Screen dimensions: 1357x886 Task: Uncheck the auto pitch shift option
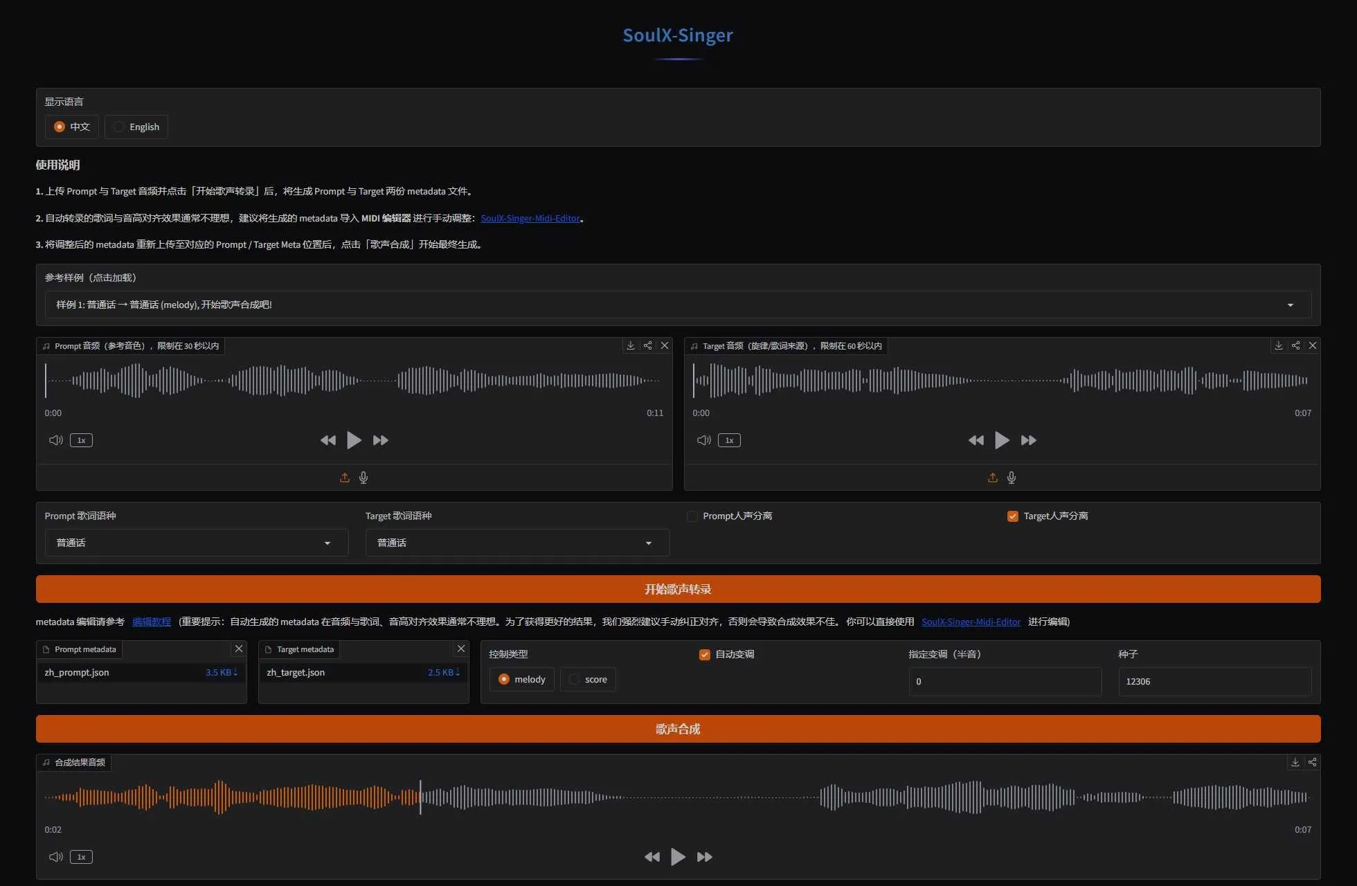(x=705, y=655)
